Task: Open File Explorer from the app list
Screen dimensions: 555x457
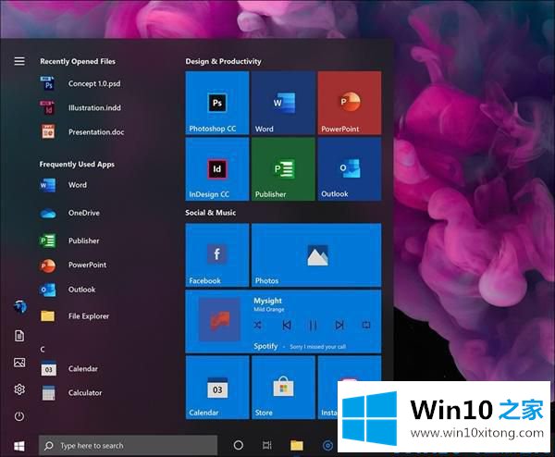Action: click(75, 315)
